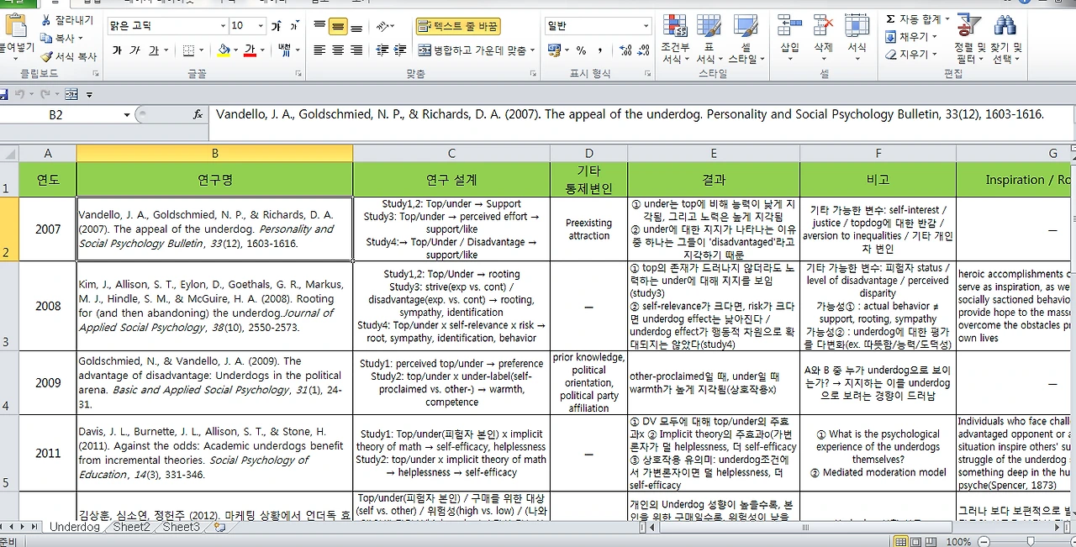The image size is (1076, 547).
Task: Apply yellow fill color bucket
Action: pos(224,50)
